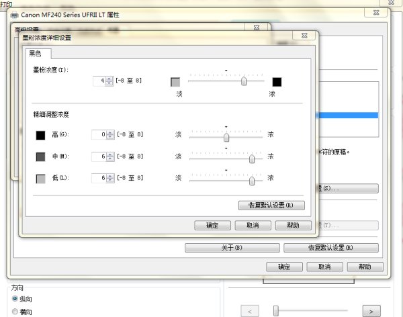Increase 中(M) value with spinner up arrow
403x317 pixels.
point(110,154)
